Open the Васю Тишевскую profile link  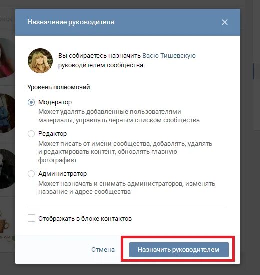click(x=169, y=56)
